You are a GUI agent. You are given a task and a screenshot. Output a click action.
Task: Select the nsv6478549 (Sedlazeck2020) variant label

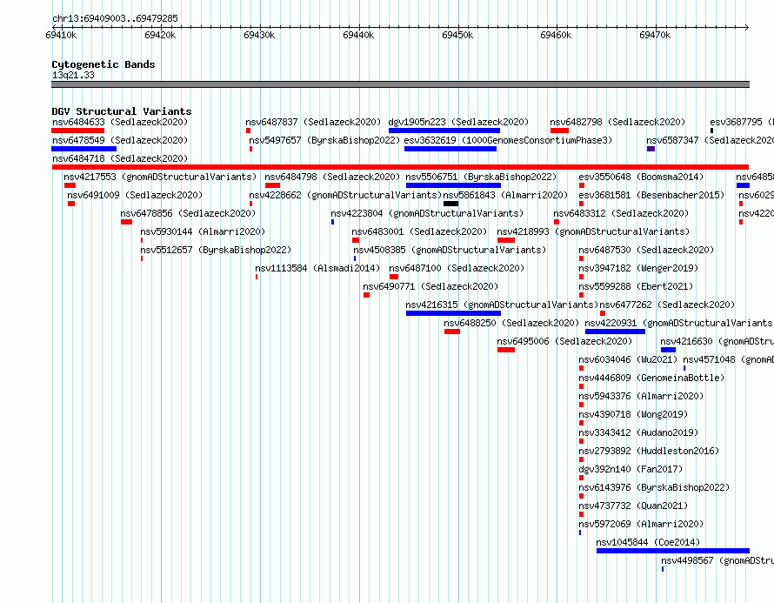(x=120, y=140)
